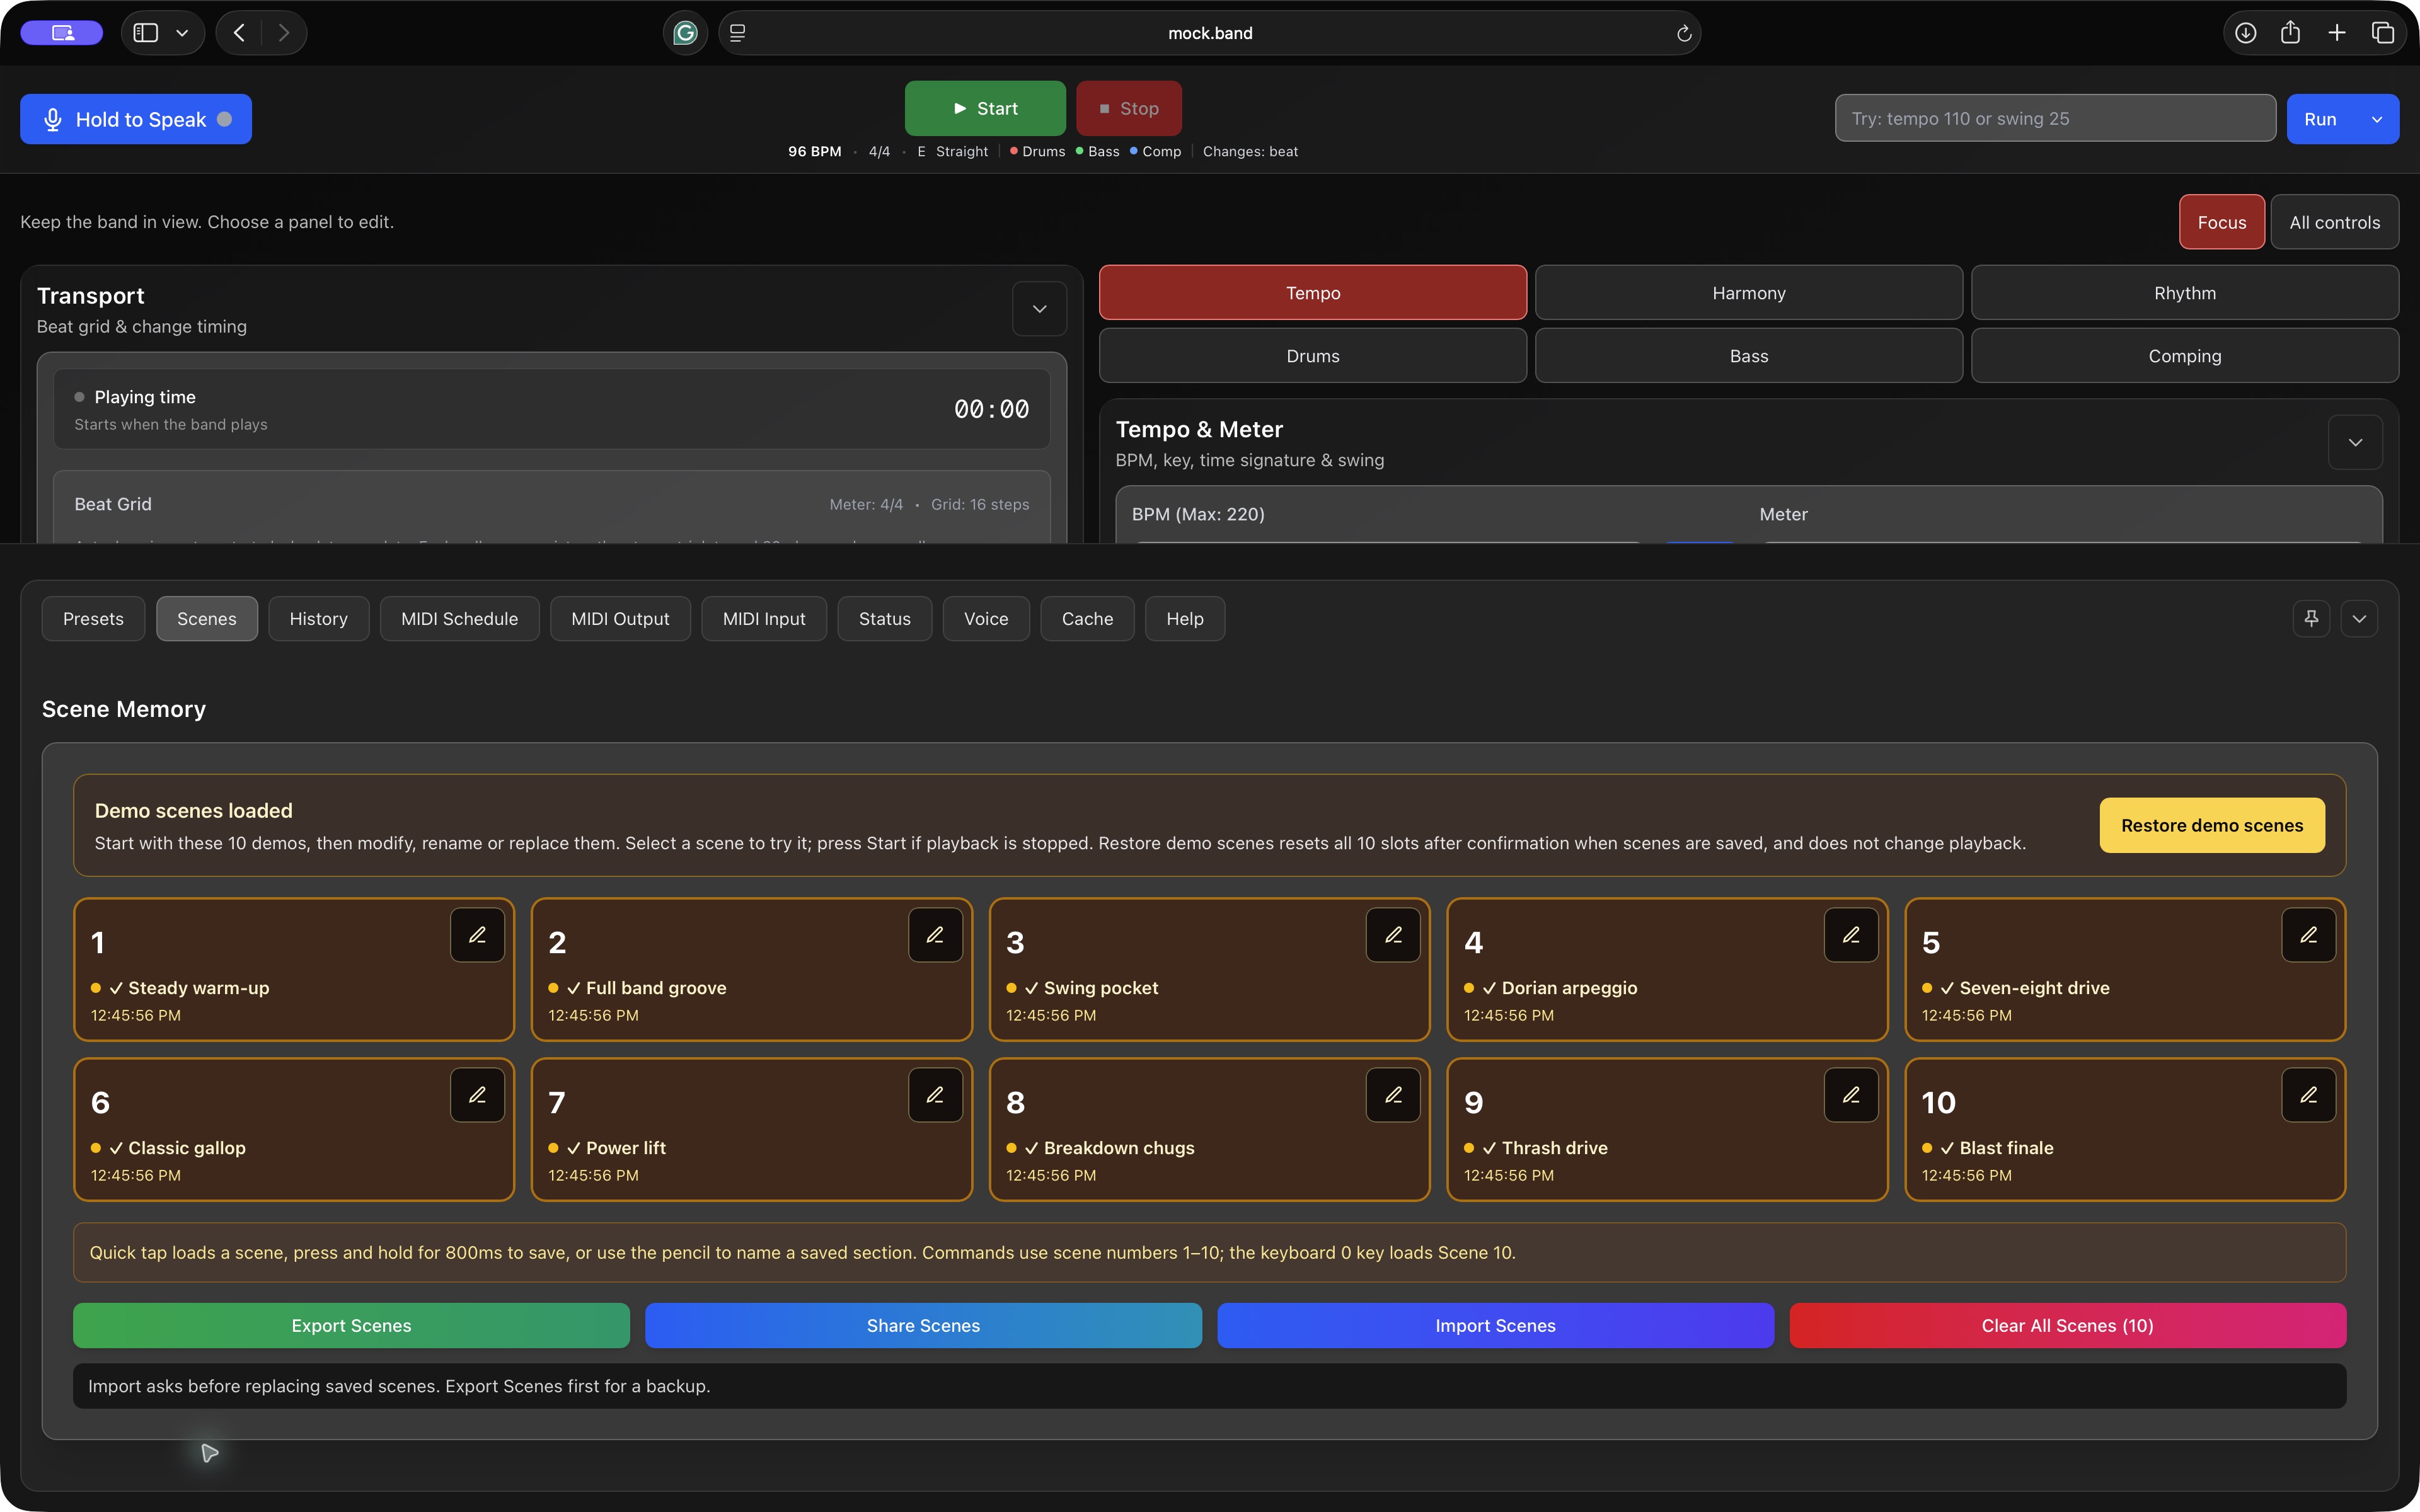Switch to the Cache tab
Viewport: 2420px width, 1512px height.
pyautogui.click(x=1087, y=619)
